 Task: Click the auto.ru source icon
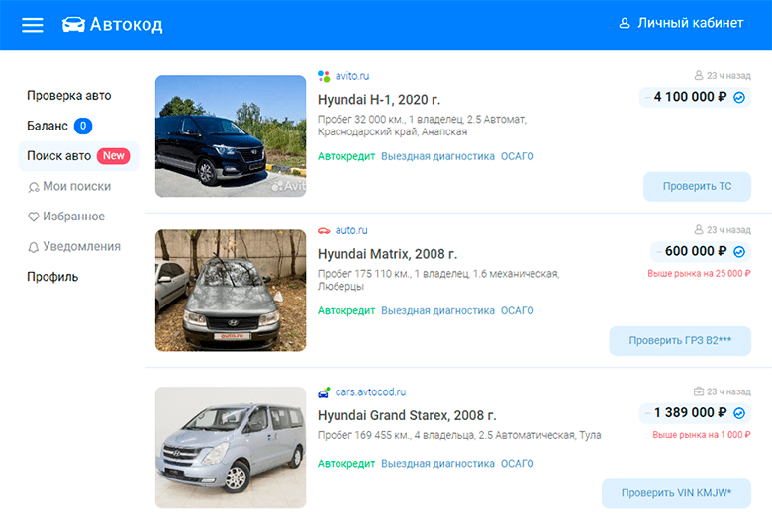coord(324,230)
